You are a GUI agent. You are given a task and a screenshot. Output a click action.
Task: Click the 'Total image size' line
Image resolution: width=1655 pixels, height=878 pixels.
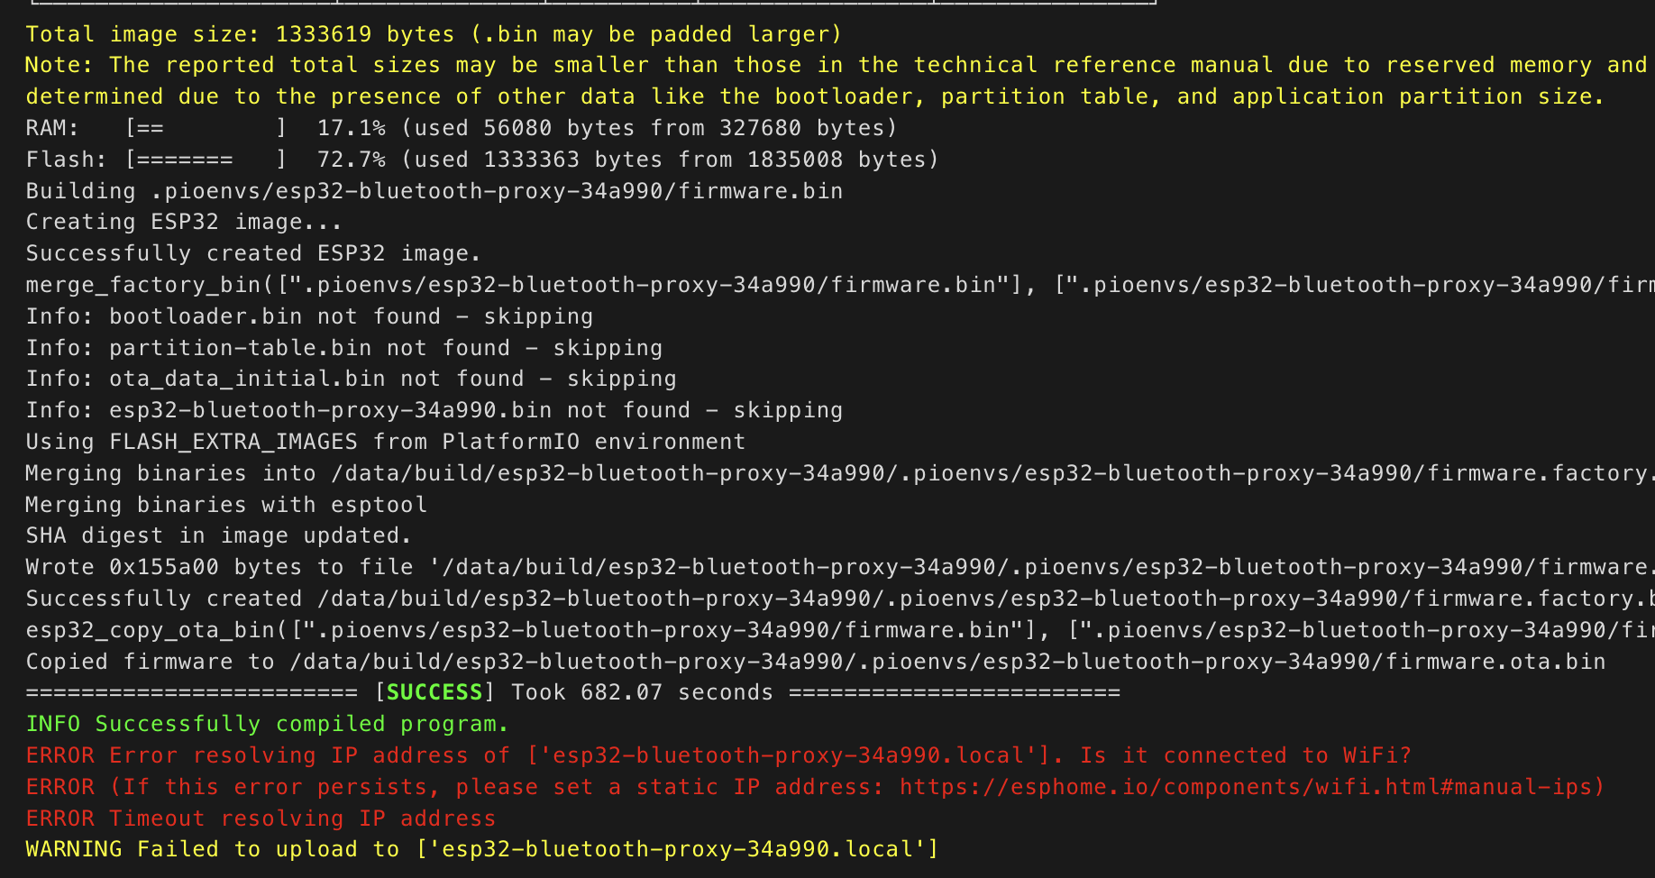[433, 34]
